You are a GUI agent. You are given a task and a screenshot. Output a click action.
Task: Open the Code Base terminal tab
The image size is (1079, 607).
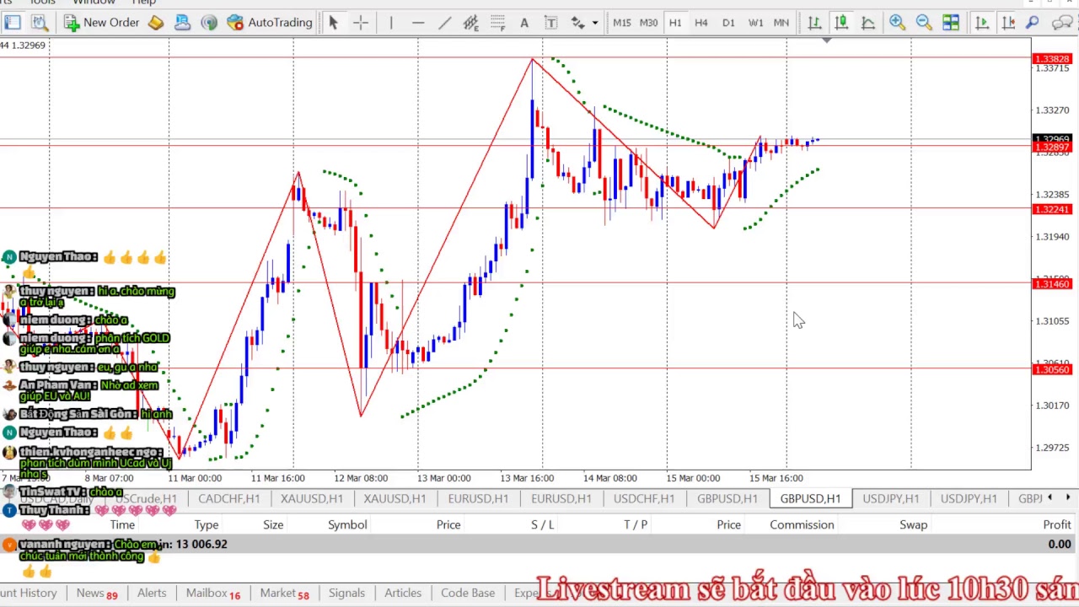[468, 594]
